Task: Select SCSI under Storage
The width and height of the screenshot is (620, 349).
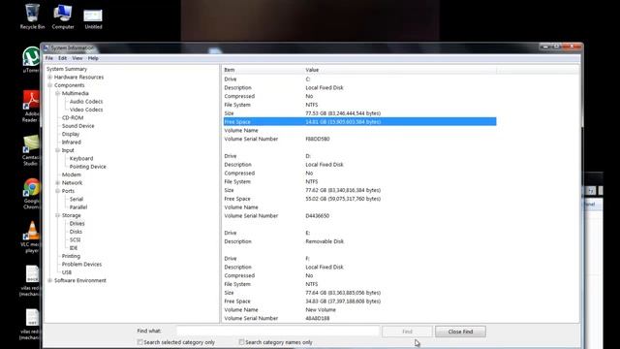Action: click(76, 239)
